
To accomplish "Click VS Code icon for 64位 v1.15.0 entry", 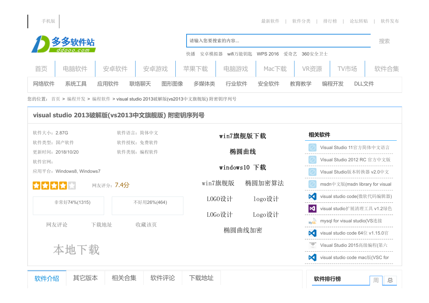I will pyautogui.click(x=312, y=233).
